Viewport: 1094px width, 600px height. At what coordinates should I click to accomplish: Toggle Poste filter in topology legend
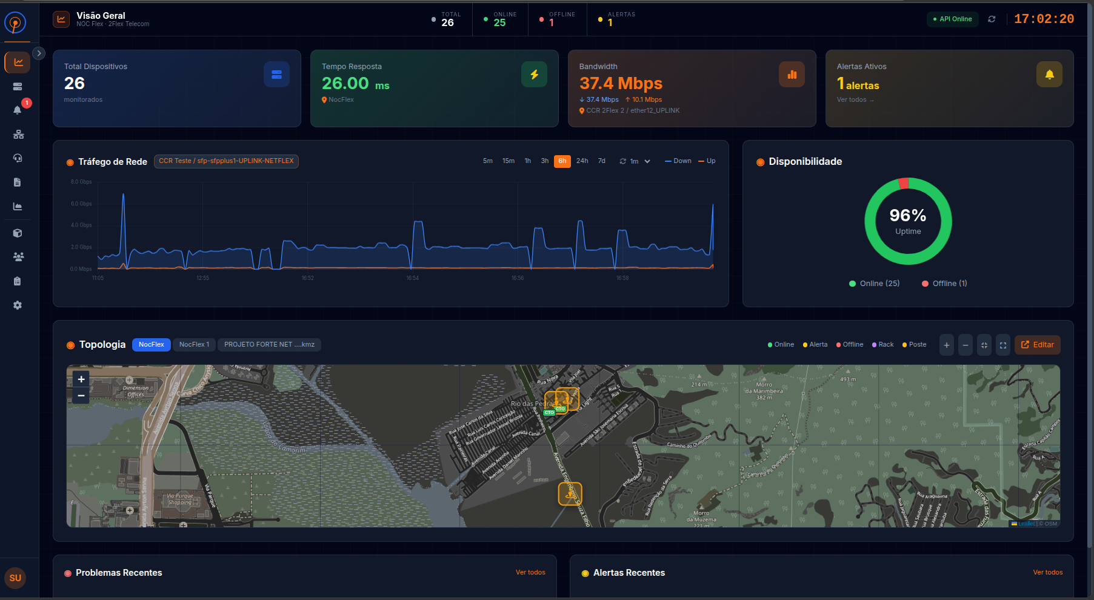pyautogui.click(x=914, y=345)
